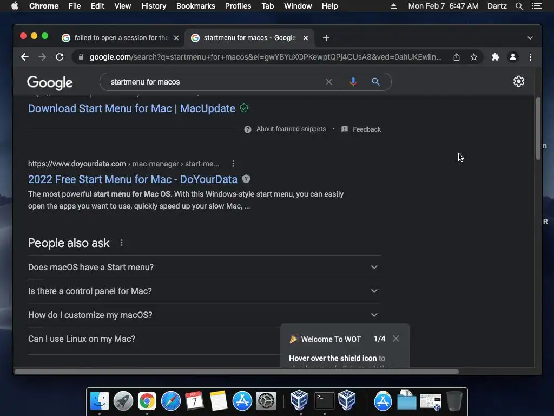Open System Preferences gear in Dock
Image resolution: width=554 pixels, height=416 pixels.
(266, 401)
